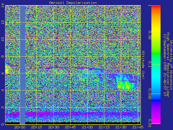Viewport: 173px width, 130px height.
Task: Click the 20:30 time axis label
Action: click(x=54, y=127)
